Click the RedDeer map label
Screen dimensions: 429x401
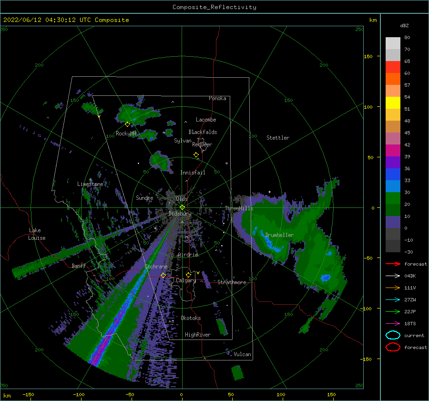click(202, 144)
